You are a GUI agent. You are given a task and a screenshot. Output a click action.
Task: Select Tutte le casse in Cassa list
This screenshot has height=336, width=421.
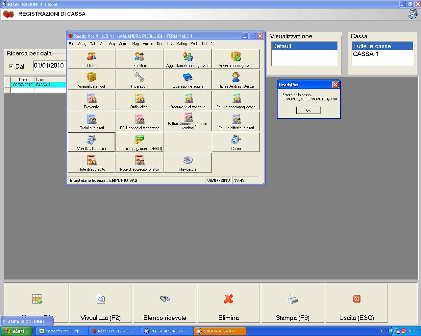click(x=383, y=46)
